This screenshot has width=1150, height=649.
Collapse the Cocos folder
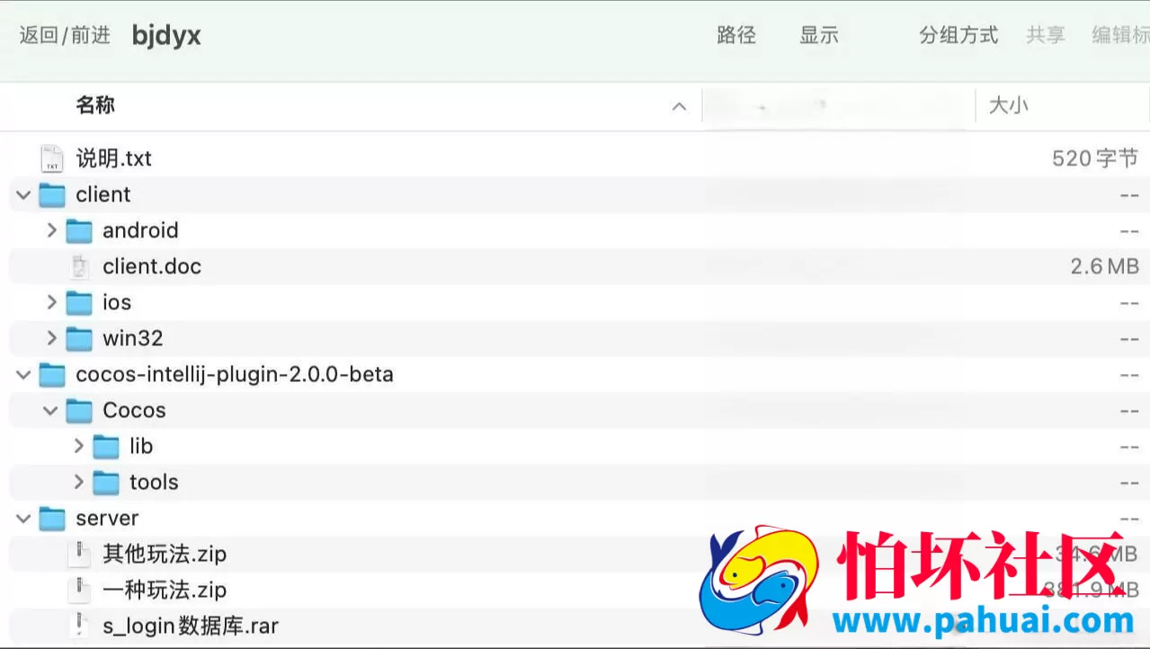pos(51,411)
